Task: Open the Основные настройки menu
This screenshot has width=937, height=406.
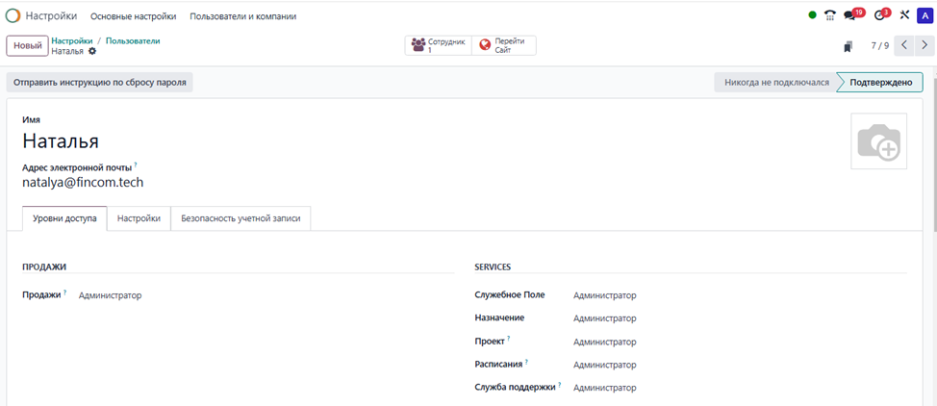Action: 133,16
